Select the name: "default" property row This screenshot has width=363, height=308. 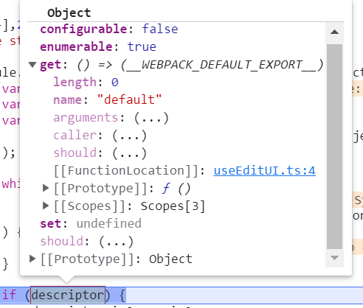[x=108, y=99]
